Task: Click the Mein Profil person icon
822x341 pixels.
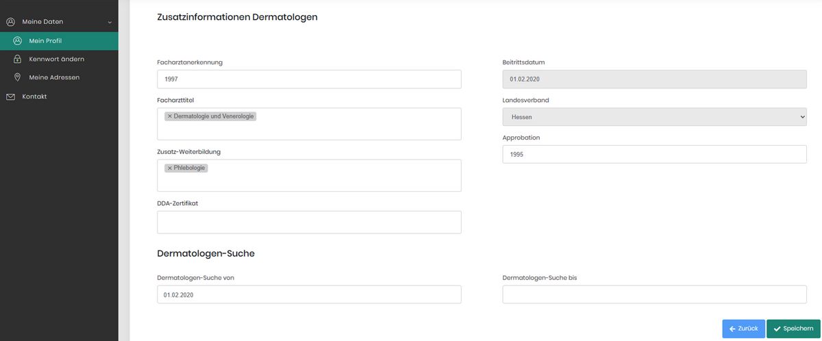Action: point(17,41)
